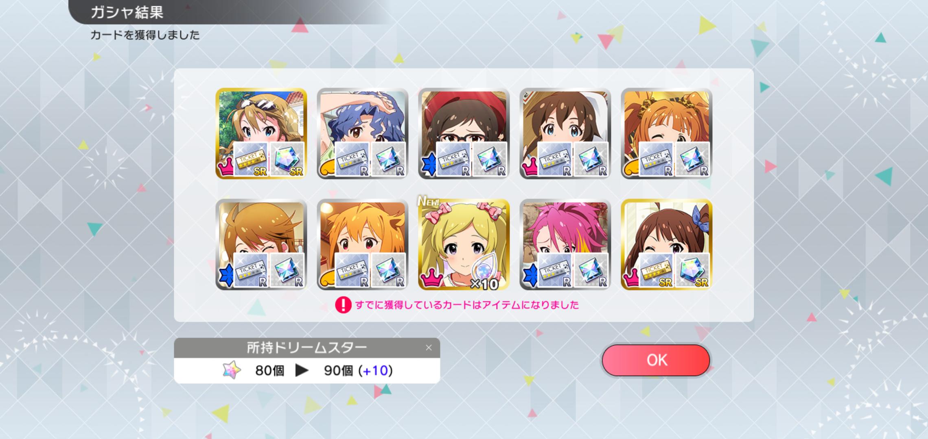Select the new blonde twin-tail idol card
The height and width of the screenshot is (439, 928).
pos(464,244)
